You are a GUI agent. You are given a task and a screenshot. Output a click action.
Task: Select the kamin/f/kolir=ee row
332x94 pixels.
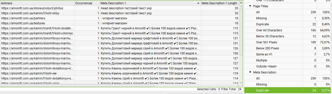pos(120,73)
